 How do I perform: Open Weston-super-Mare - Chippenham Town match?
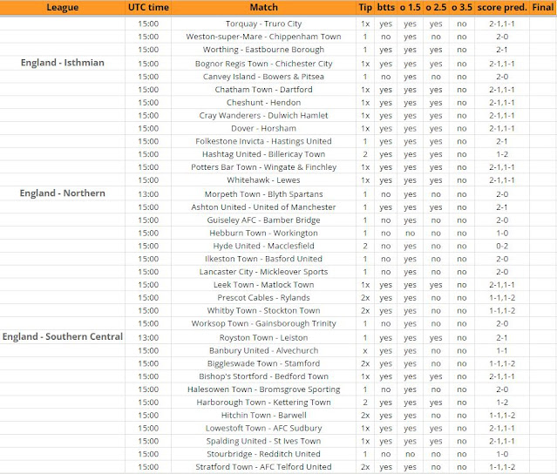(x=263, y=37)
